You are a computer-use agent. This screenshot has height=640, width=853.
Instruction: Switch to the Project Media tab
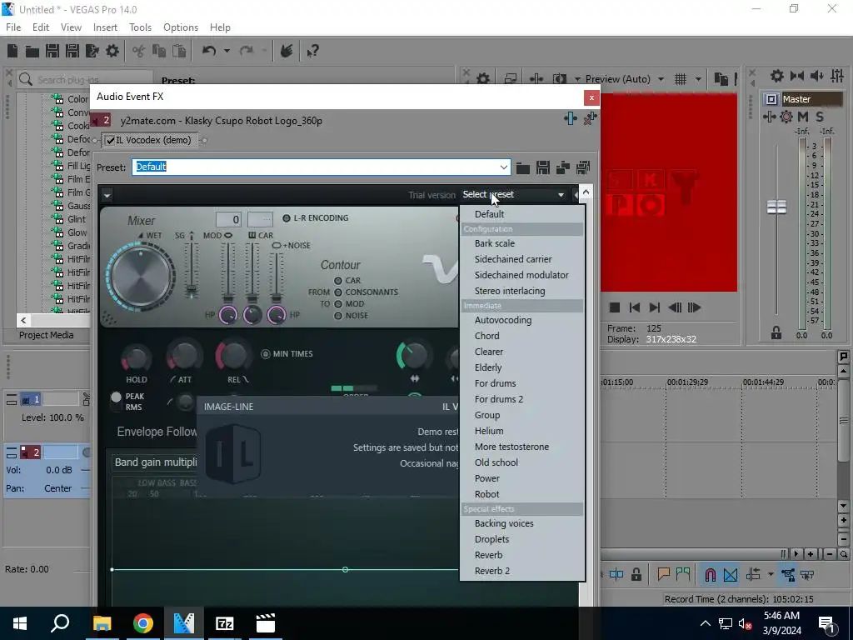click(47, 335)
